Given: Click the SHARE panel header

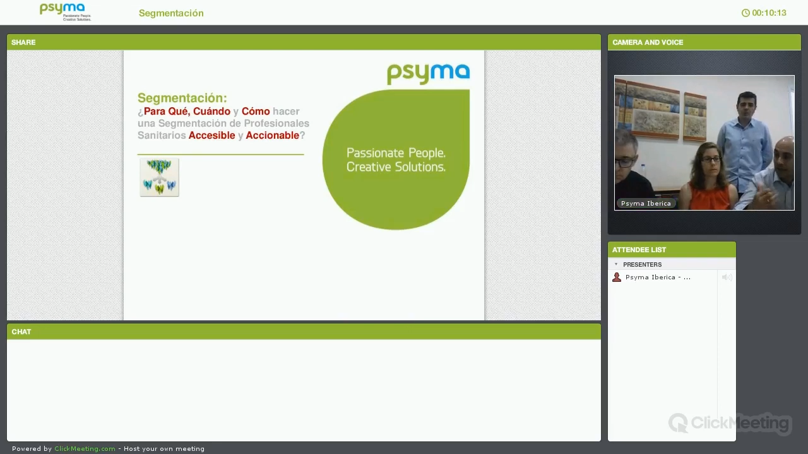Looking at the screenshot, I should click(x=304, y=42).
